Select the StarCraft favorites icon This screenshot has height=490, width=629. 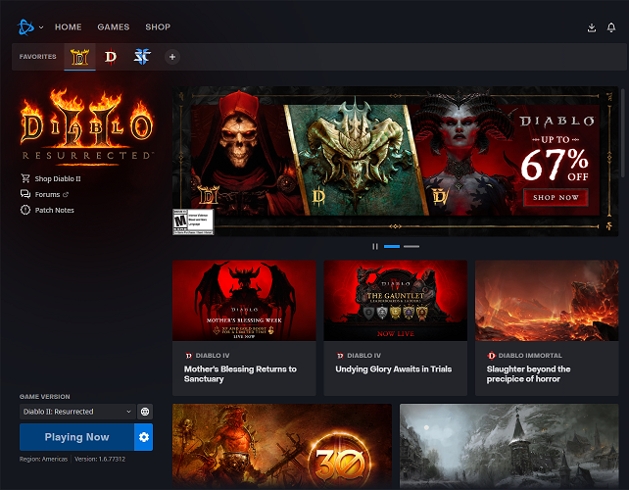click(x=142, y=57)
